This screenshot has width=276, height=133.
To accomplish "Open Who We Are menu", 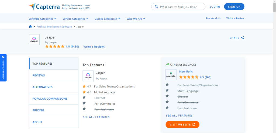I will pyautogui.click(x=136, y=19).
